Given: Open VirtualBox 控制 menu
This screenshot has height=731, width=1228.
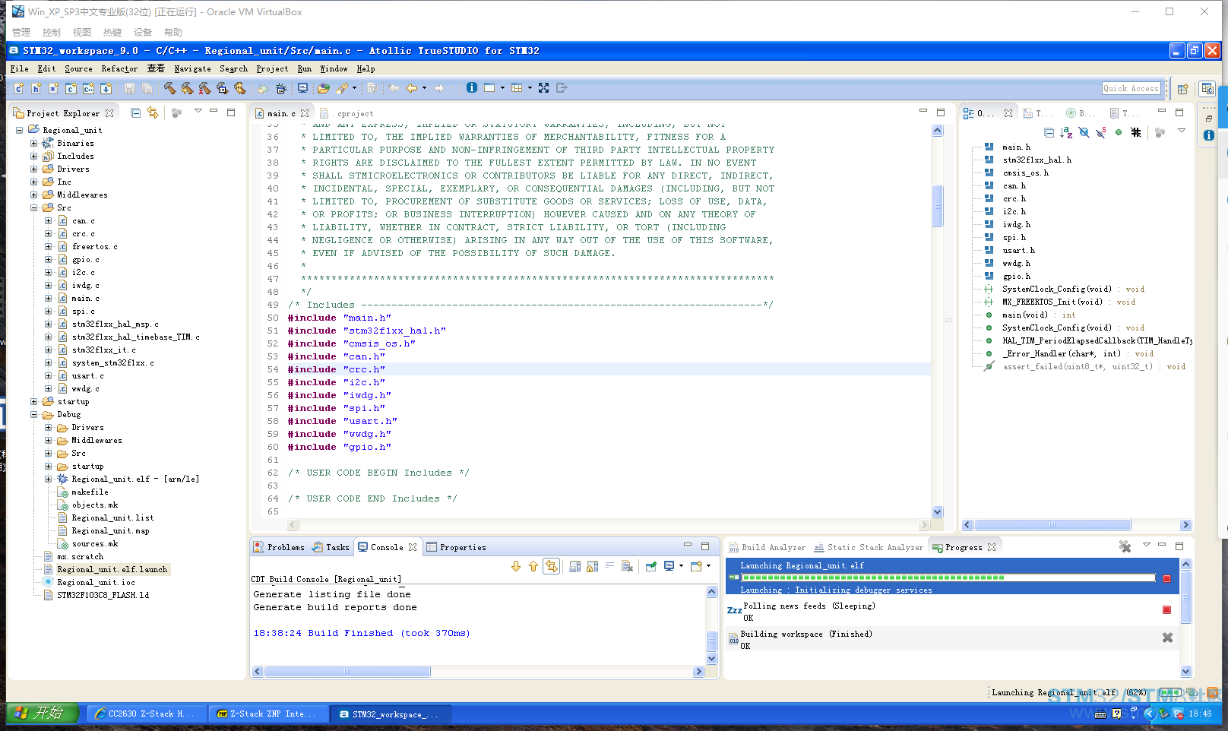Looking at the screenshot, I should pyautogui.click(x=51, y=32).
